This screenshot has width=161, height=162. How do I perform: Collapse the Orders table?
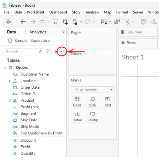pyautogui.click(x=5, y=68)
